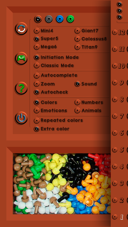Select the gray theme circle

[49, 19]
